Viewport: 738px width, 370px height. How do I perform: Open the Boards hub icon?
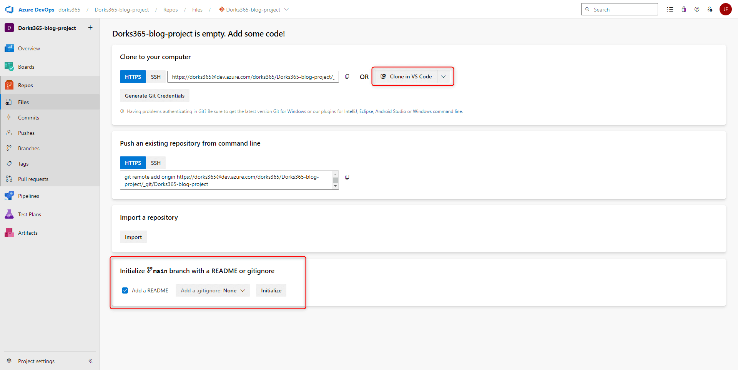coord(9,67)
